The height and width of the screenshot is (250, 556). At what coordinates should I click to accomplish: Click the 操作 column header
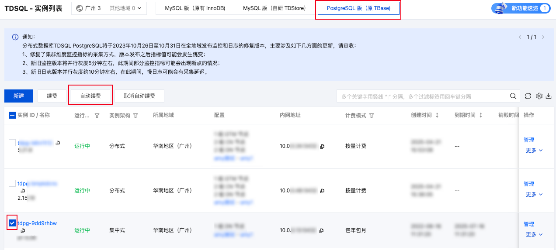[529, 115]
